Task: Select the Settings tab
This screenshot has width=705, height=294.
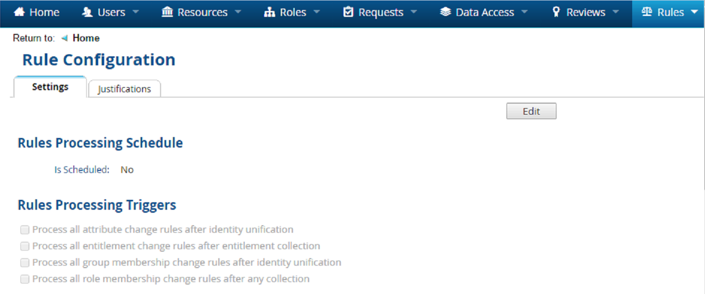Action: [50, 87]
